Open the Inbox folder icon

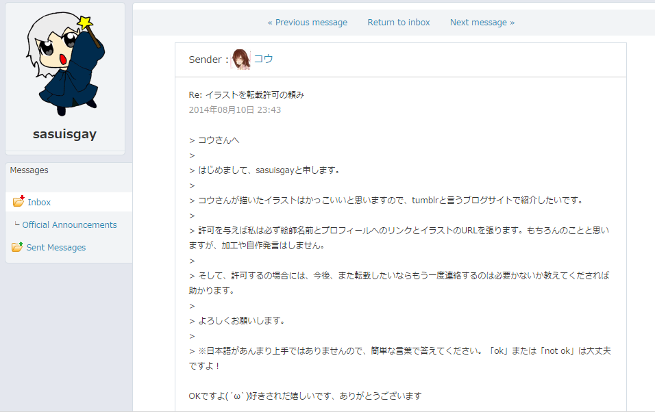(x=18, y=201)
